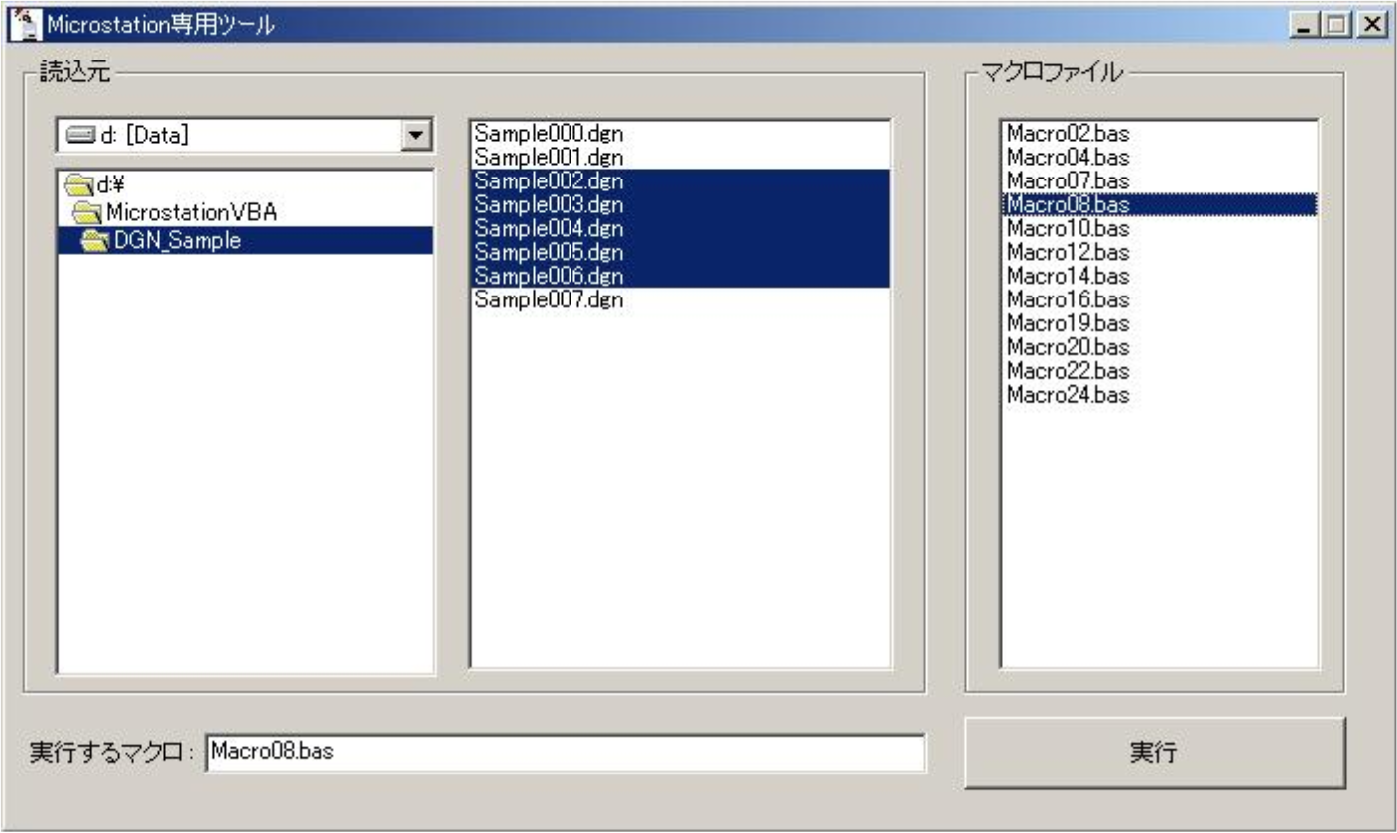1397x833 pixels.
Task: Choose Macro07.bas in the macro list
Action: (x=1159, y=180)
